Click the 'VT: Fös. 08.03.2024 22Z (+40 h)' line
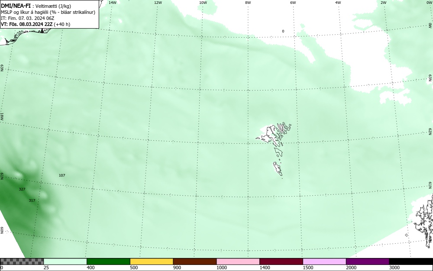This screenshot has width=433, height=271. tap(36, 24)
